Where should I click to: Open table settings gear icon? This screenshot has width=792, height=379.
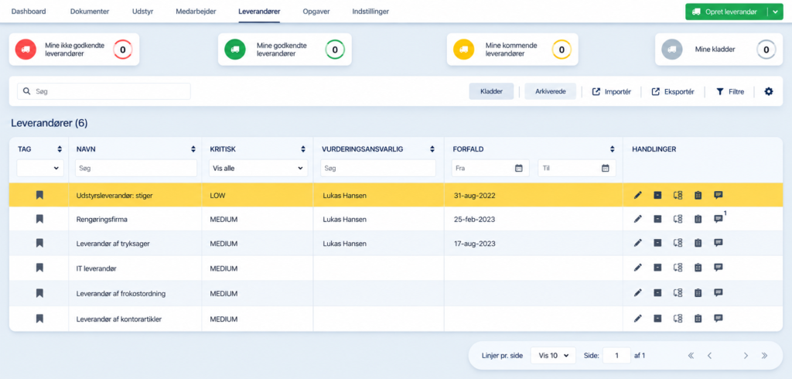point(769,91)
